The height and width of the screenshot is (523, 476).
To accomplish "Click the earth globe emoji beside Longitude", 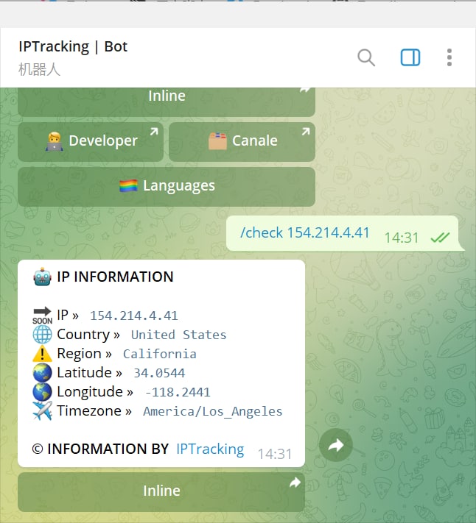I will [x=43, y=391].
